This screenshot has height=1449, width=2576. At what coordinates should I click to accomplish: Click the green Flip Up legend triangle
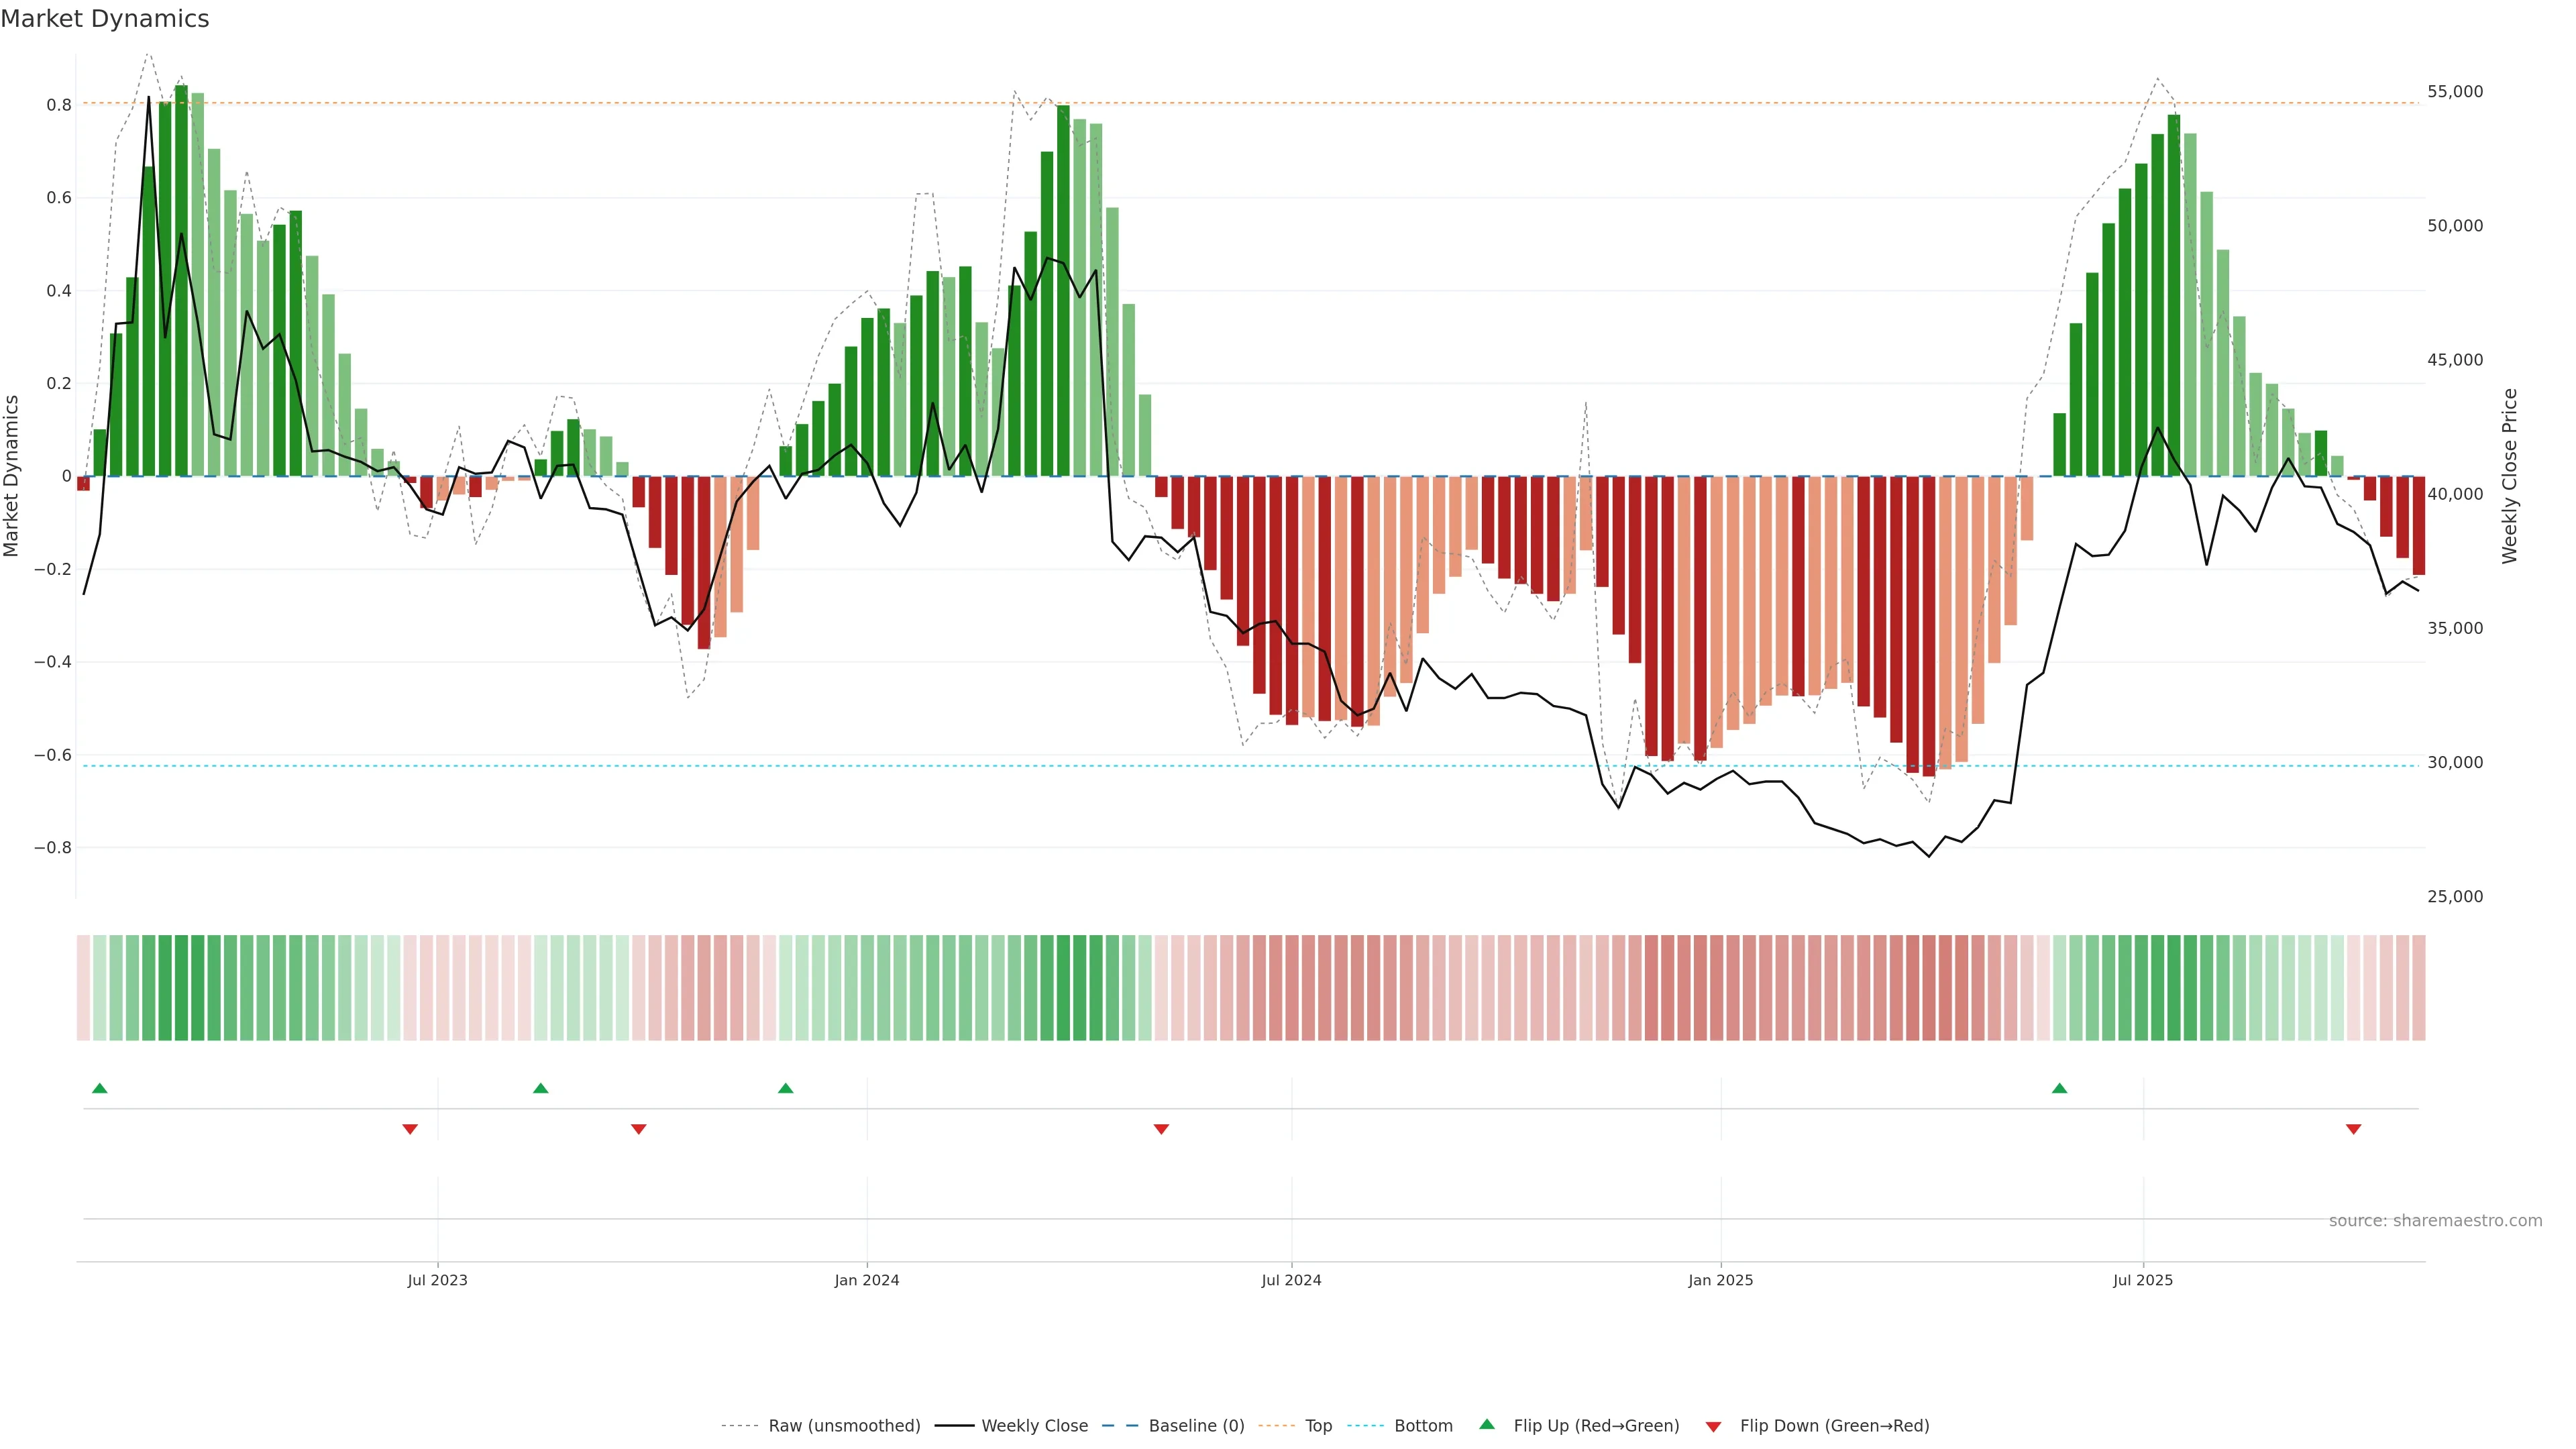1487,1424
